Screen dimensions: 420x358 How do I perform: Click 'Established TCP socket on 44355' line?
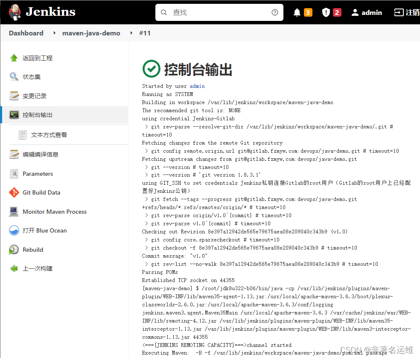point(188,280)
